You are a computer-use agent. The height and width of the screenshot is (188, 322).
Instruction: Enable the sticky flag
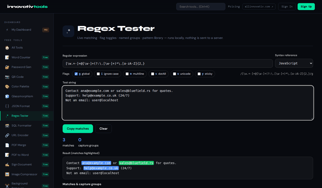199,74
